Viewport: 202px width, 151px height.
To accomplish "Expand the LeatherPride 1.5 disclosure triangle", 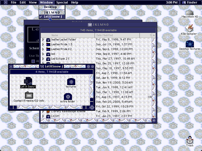I will [x=43, y=45].
